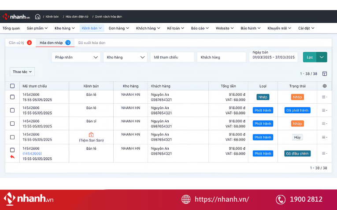Open Danh sách hóa đơn breadcrumb link
Screen dimensions: 337x210
[x=108, y=17]
